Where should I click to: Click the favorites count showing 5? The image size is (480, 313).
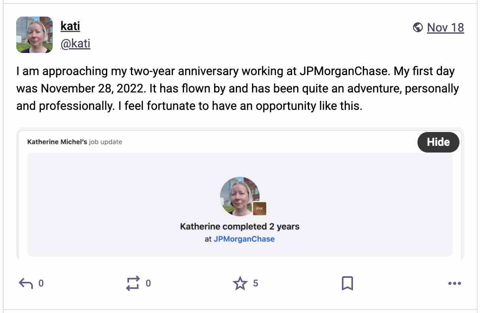tap(255, 283)
